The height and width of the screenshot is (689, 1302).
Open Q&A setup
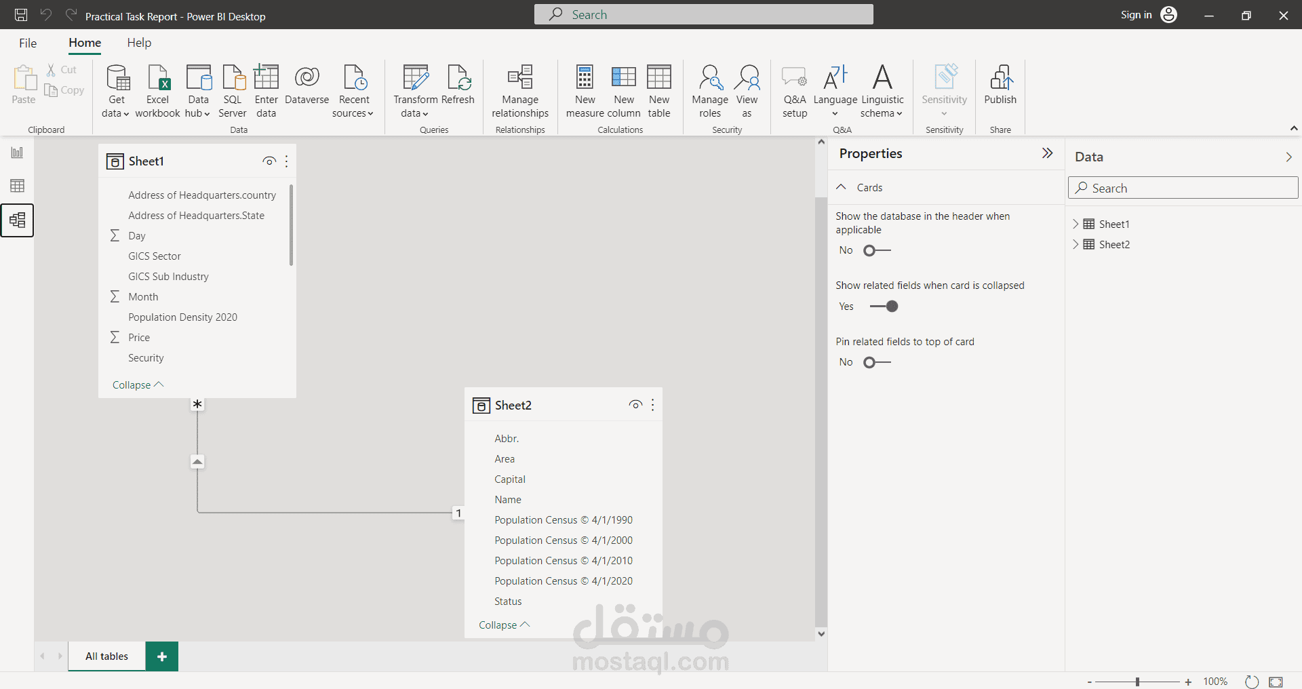tap(795, 92)
